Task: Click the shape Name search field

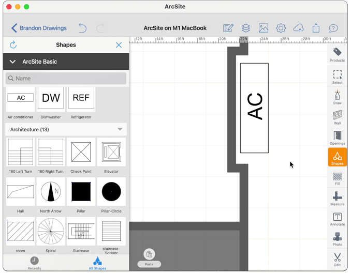Action: coord(66,79)
